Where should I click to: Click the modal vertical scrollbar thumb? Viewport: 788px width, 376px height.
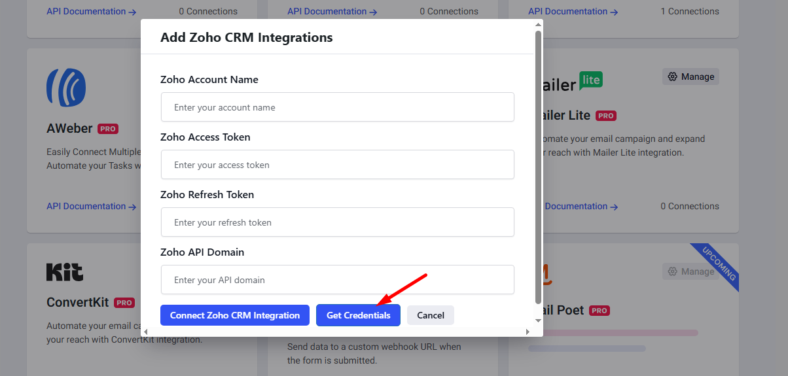(x=538, y=163)
